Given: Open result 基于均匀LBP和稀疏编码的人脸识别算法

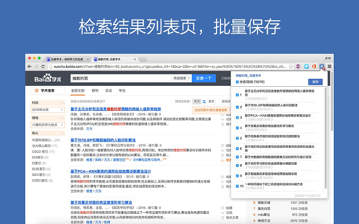Looking at the screenshot, I should point(103,140).
